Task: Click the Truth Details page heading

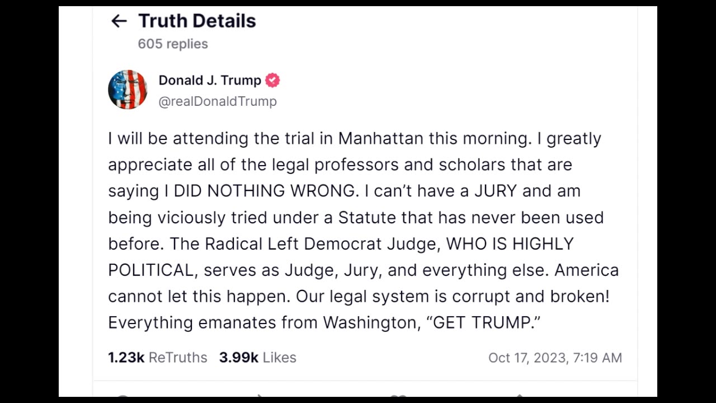Action: tap(197, 21)
